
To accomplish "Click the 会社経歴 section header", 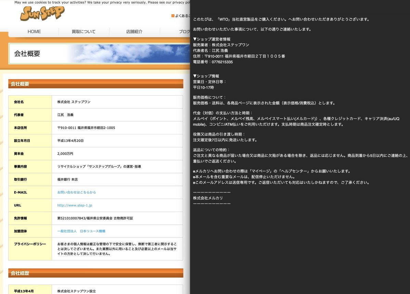I will [96, 273].
